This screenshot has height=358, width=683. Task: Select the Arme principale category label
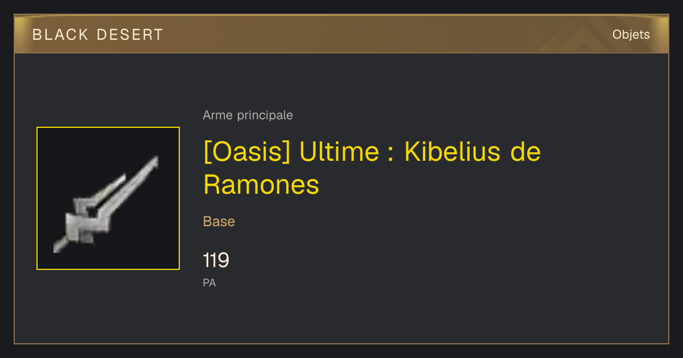point(248,115)
